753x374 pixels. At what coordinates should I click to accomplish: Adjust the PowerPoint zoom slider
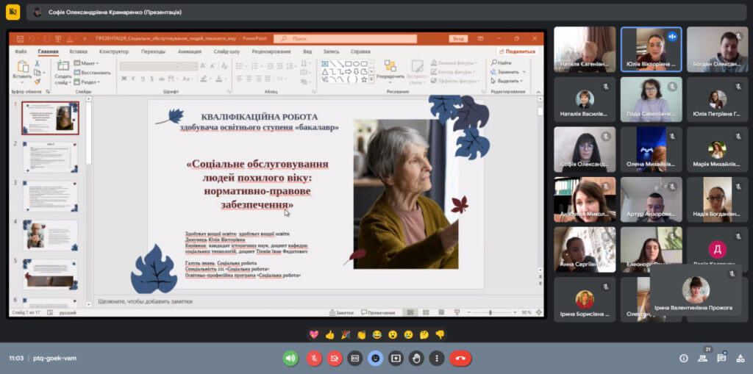point(490,312)
